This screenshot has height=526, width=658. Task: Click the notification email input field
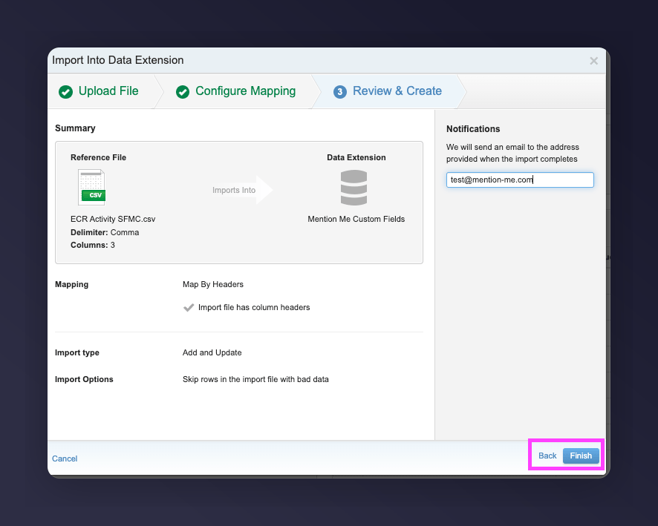tap(520, 180)
